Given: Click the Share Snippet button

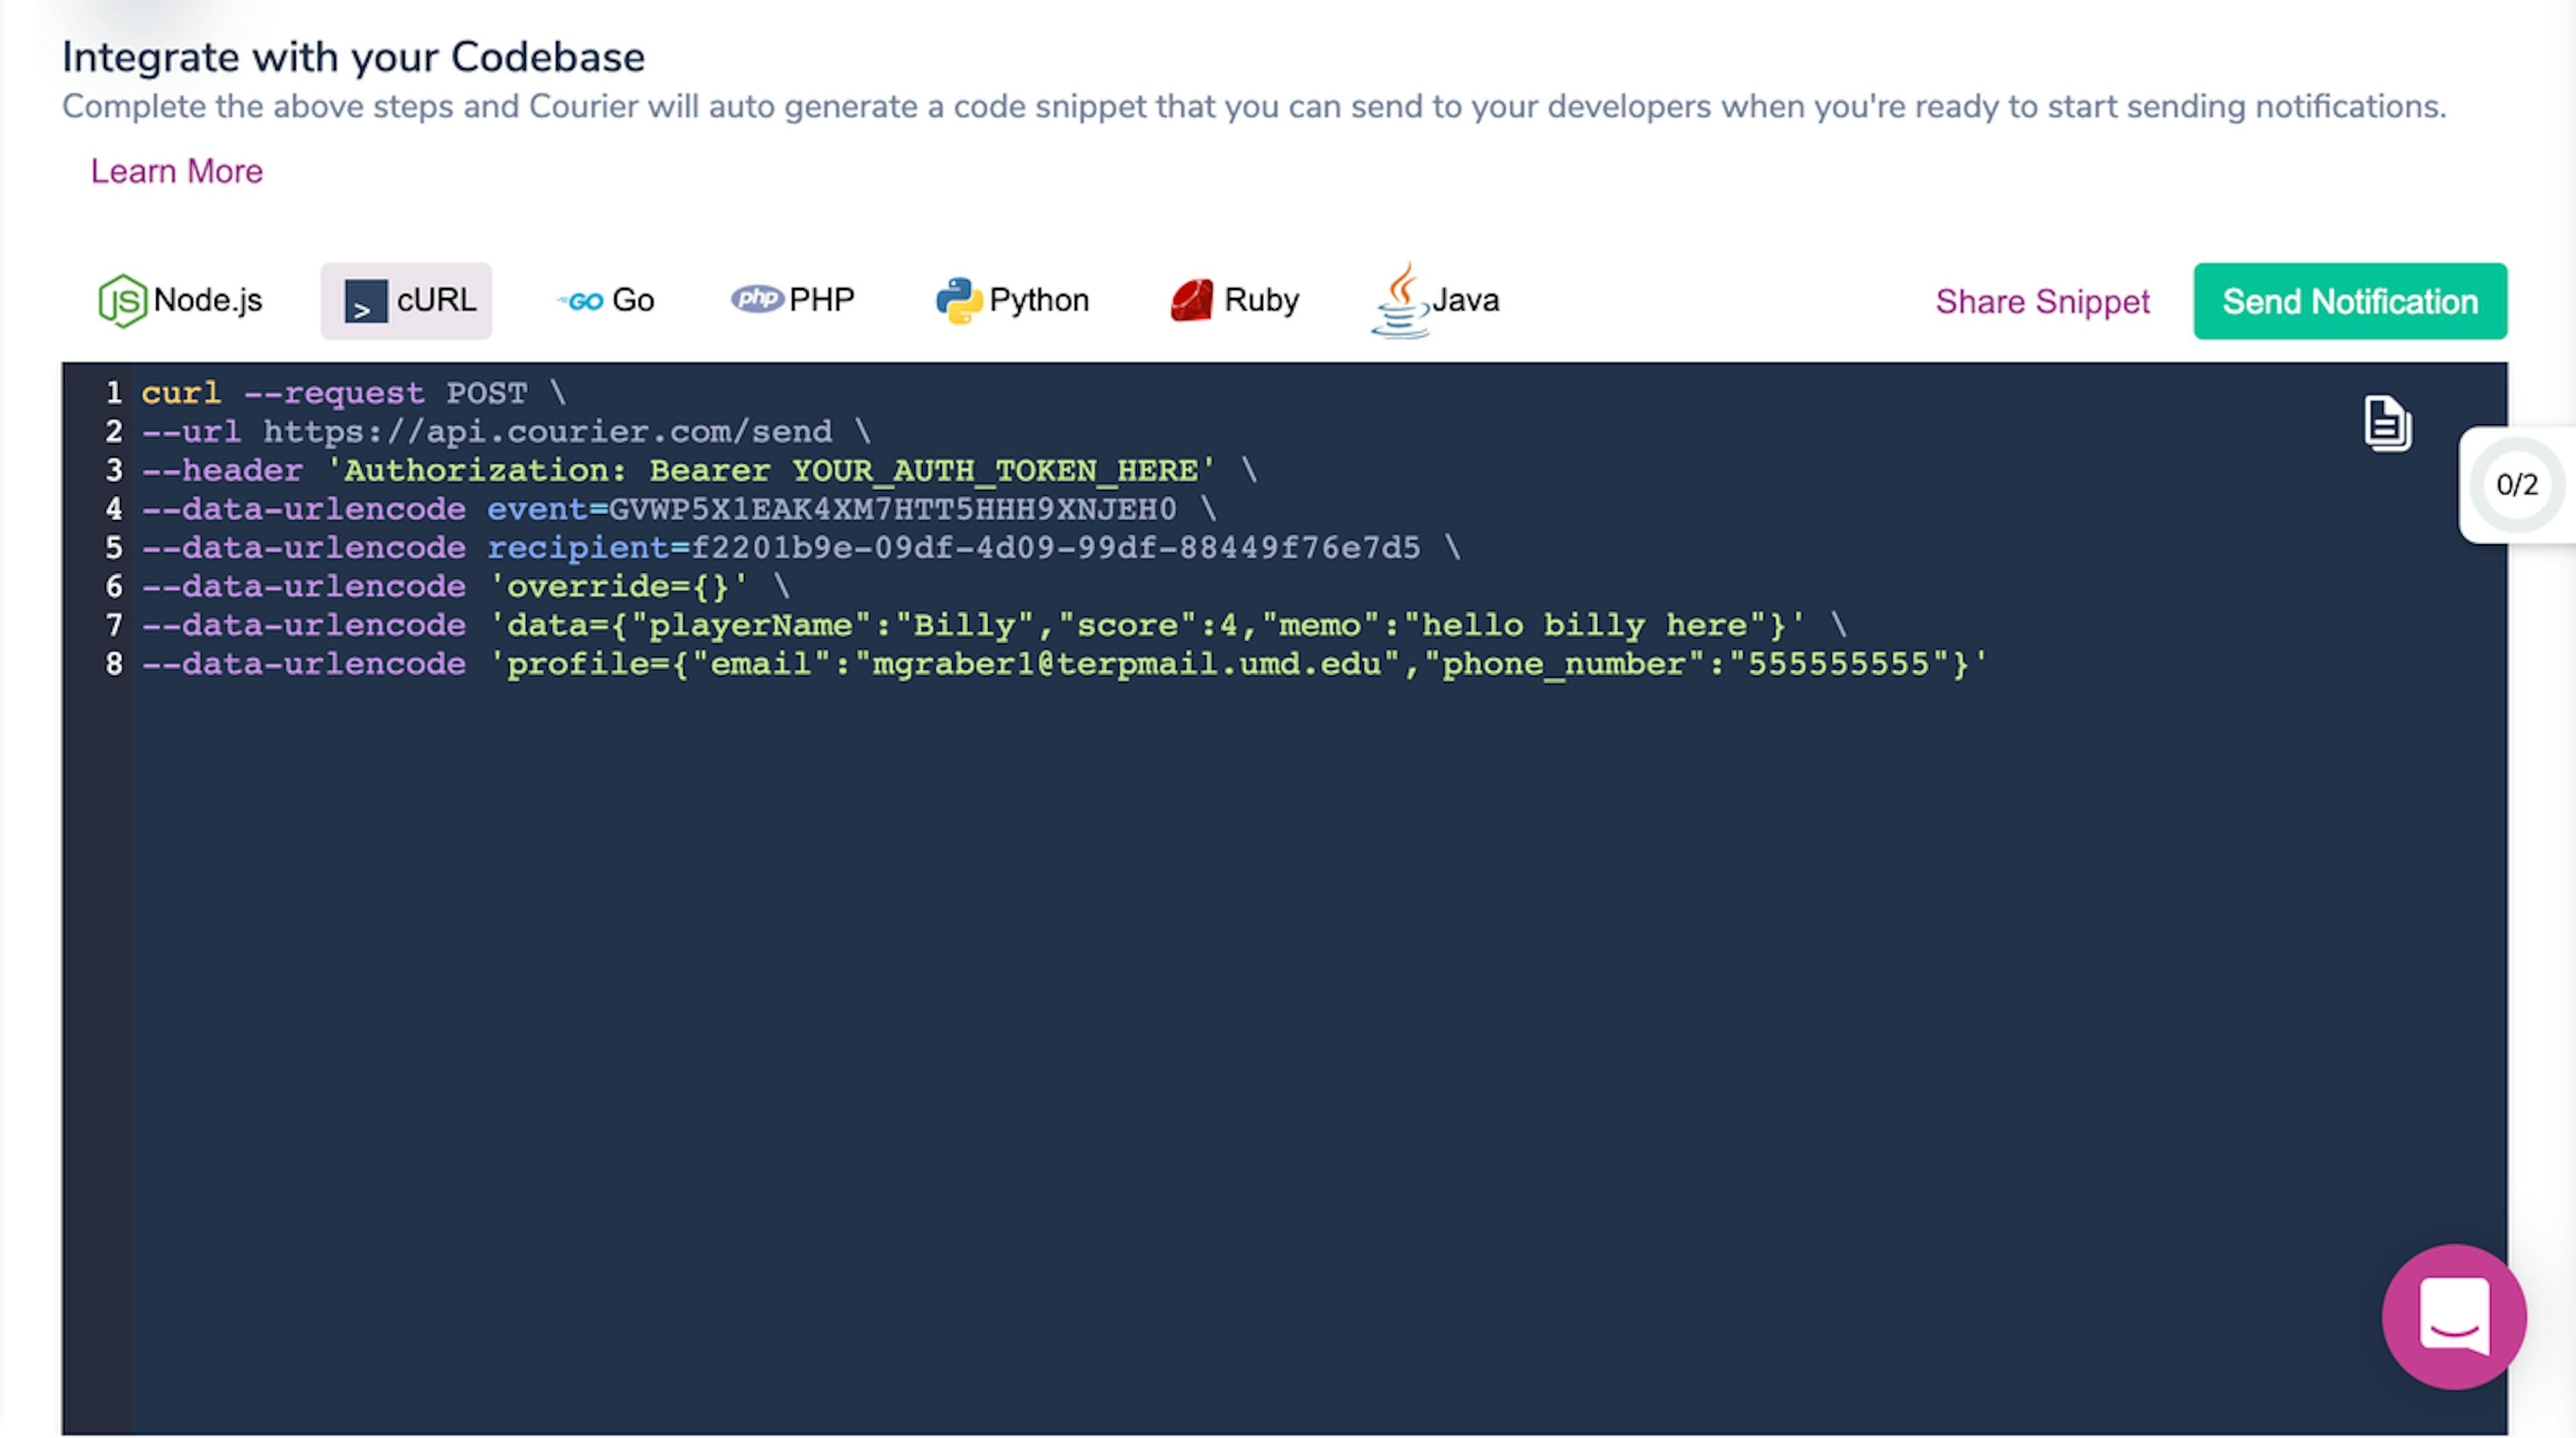Looking at the screenshot, I should pos(2042,301).
